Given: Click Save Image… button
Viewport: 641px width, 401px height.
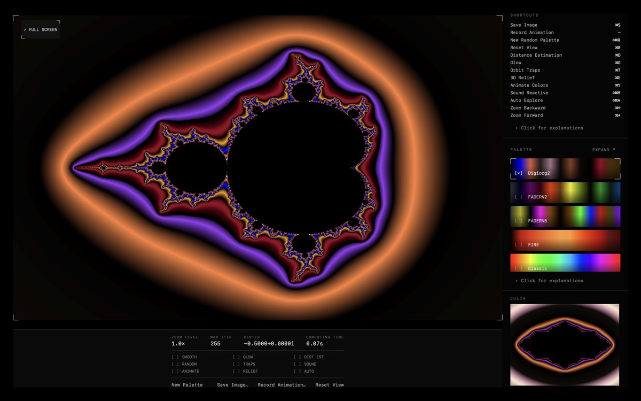Looking at the screenshot, I should (232, 385).
